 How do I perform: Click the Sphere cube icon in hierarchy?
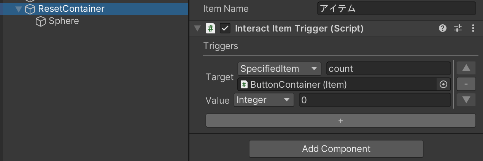point(41,21)
